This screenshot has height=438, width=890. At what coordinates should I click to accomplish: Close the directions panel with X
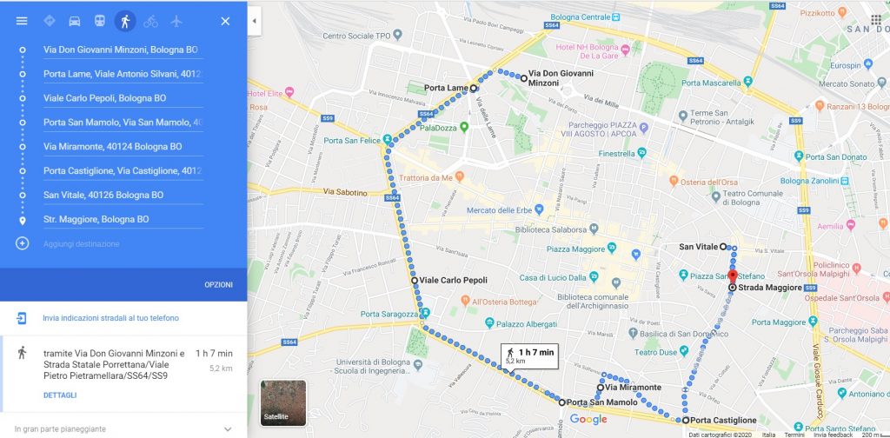point(225,21)
